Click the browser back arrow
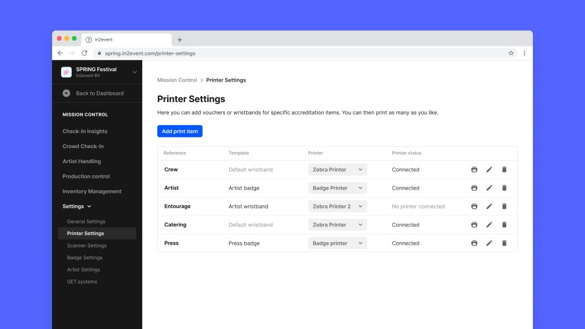The image size is (585, 329). tap(61, 53)
